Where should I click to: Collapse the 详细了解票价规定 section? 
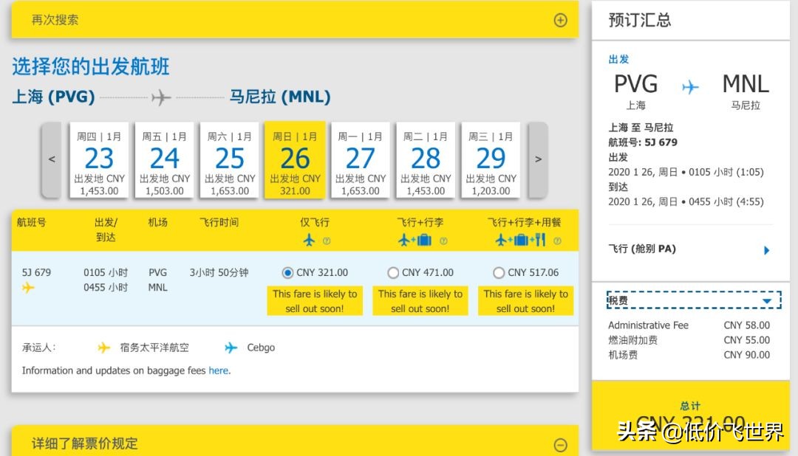[x=560, y=443]
